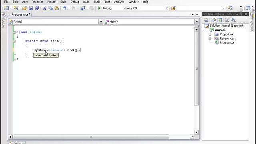Click the vertical scrollbar up arrow
The width and height of the screenshot is (256, 144).
tap(196, 30)
